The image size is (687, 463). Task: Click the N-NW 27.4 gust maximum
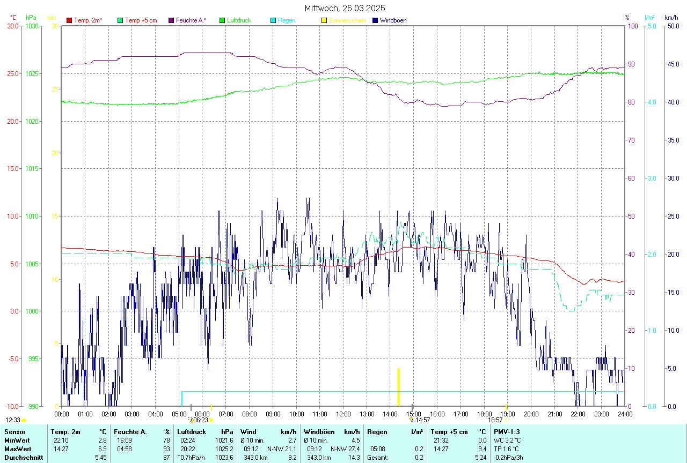click(345, 449)
